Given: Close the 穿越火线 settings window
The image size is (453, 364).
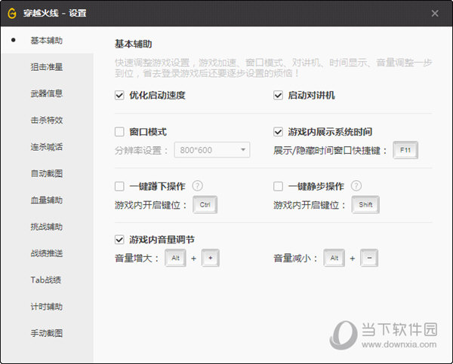Looking at the screenshot, I should 435,14.
